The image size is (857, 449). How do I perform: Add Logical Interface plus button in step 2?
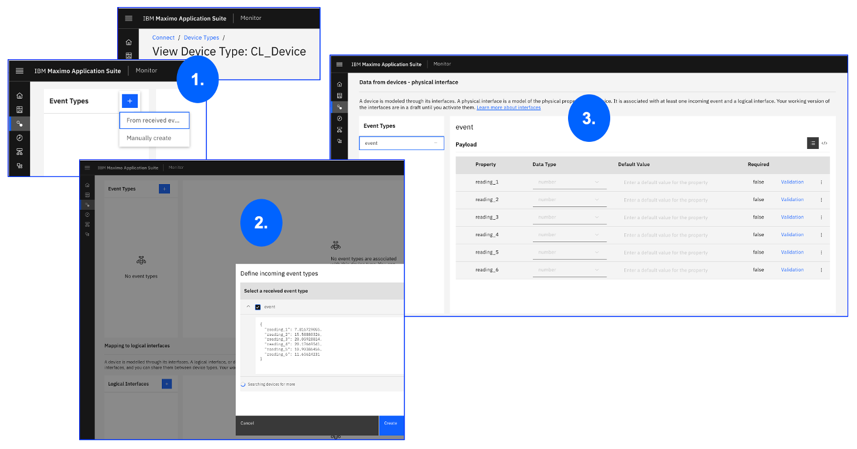pyautogui.click(x=166, y=384)
